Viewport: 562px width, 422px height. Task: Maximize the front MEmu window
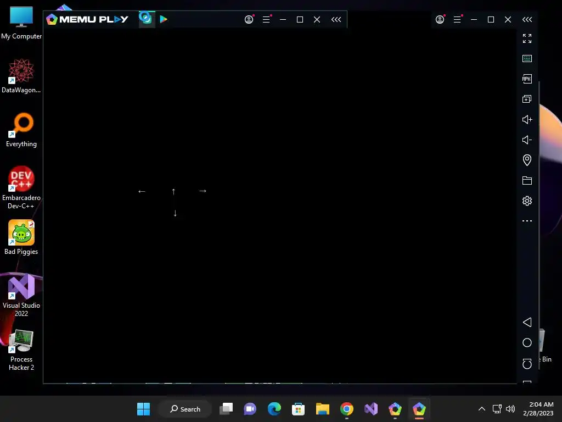pos(300,19)
